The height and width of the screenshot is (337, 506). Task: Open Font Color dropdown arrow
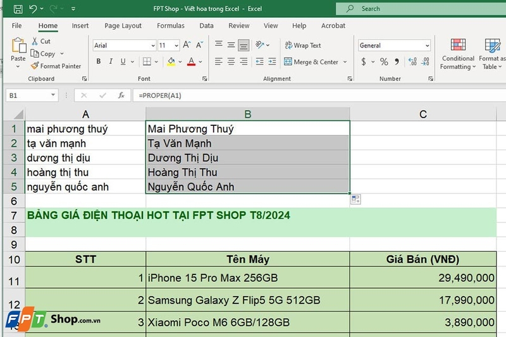[x=201, y=61]
